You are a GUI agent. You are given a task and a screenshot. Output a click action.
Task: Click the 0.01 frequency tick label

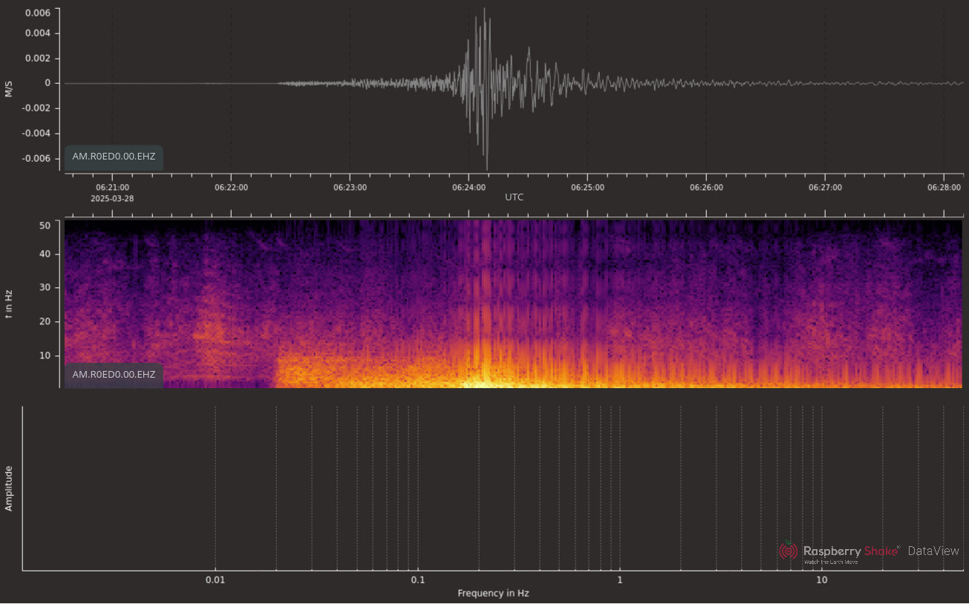pyautogui.click(x=215, y=580)
